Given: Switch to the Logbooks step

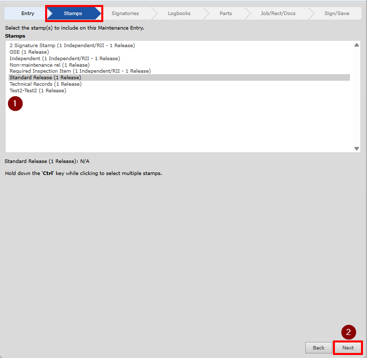Looking at the screenshot, I should click(x=179, y=14).
